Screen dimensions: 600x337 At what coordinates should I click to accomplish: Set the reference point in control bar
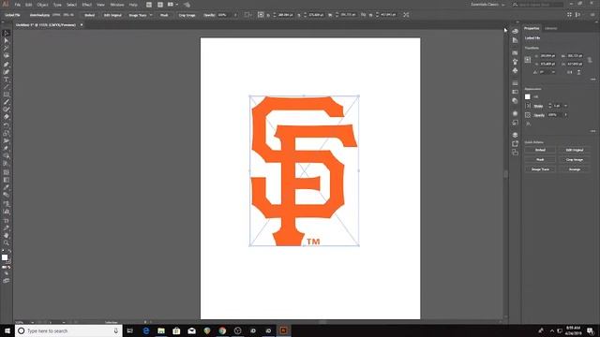261,15
